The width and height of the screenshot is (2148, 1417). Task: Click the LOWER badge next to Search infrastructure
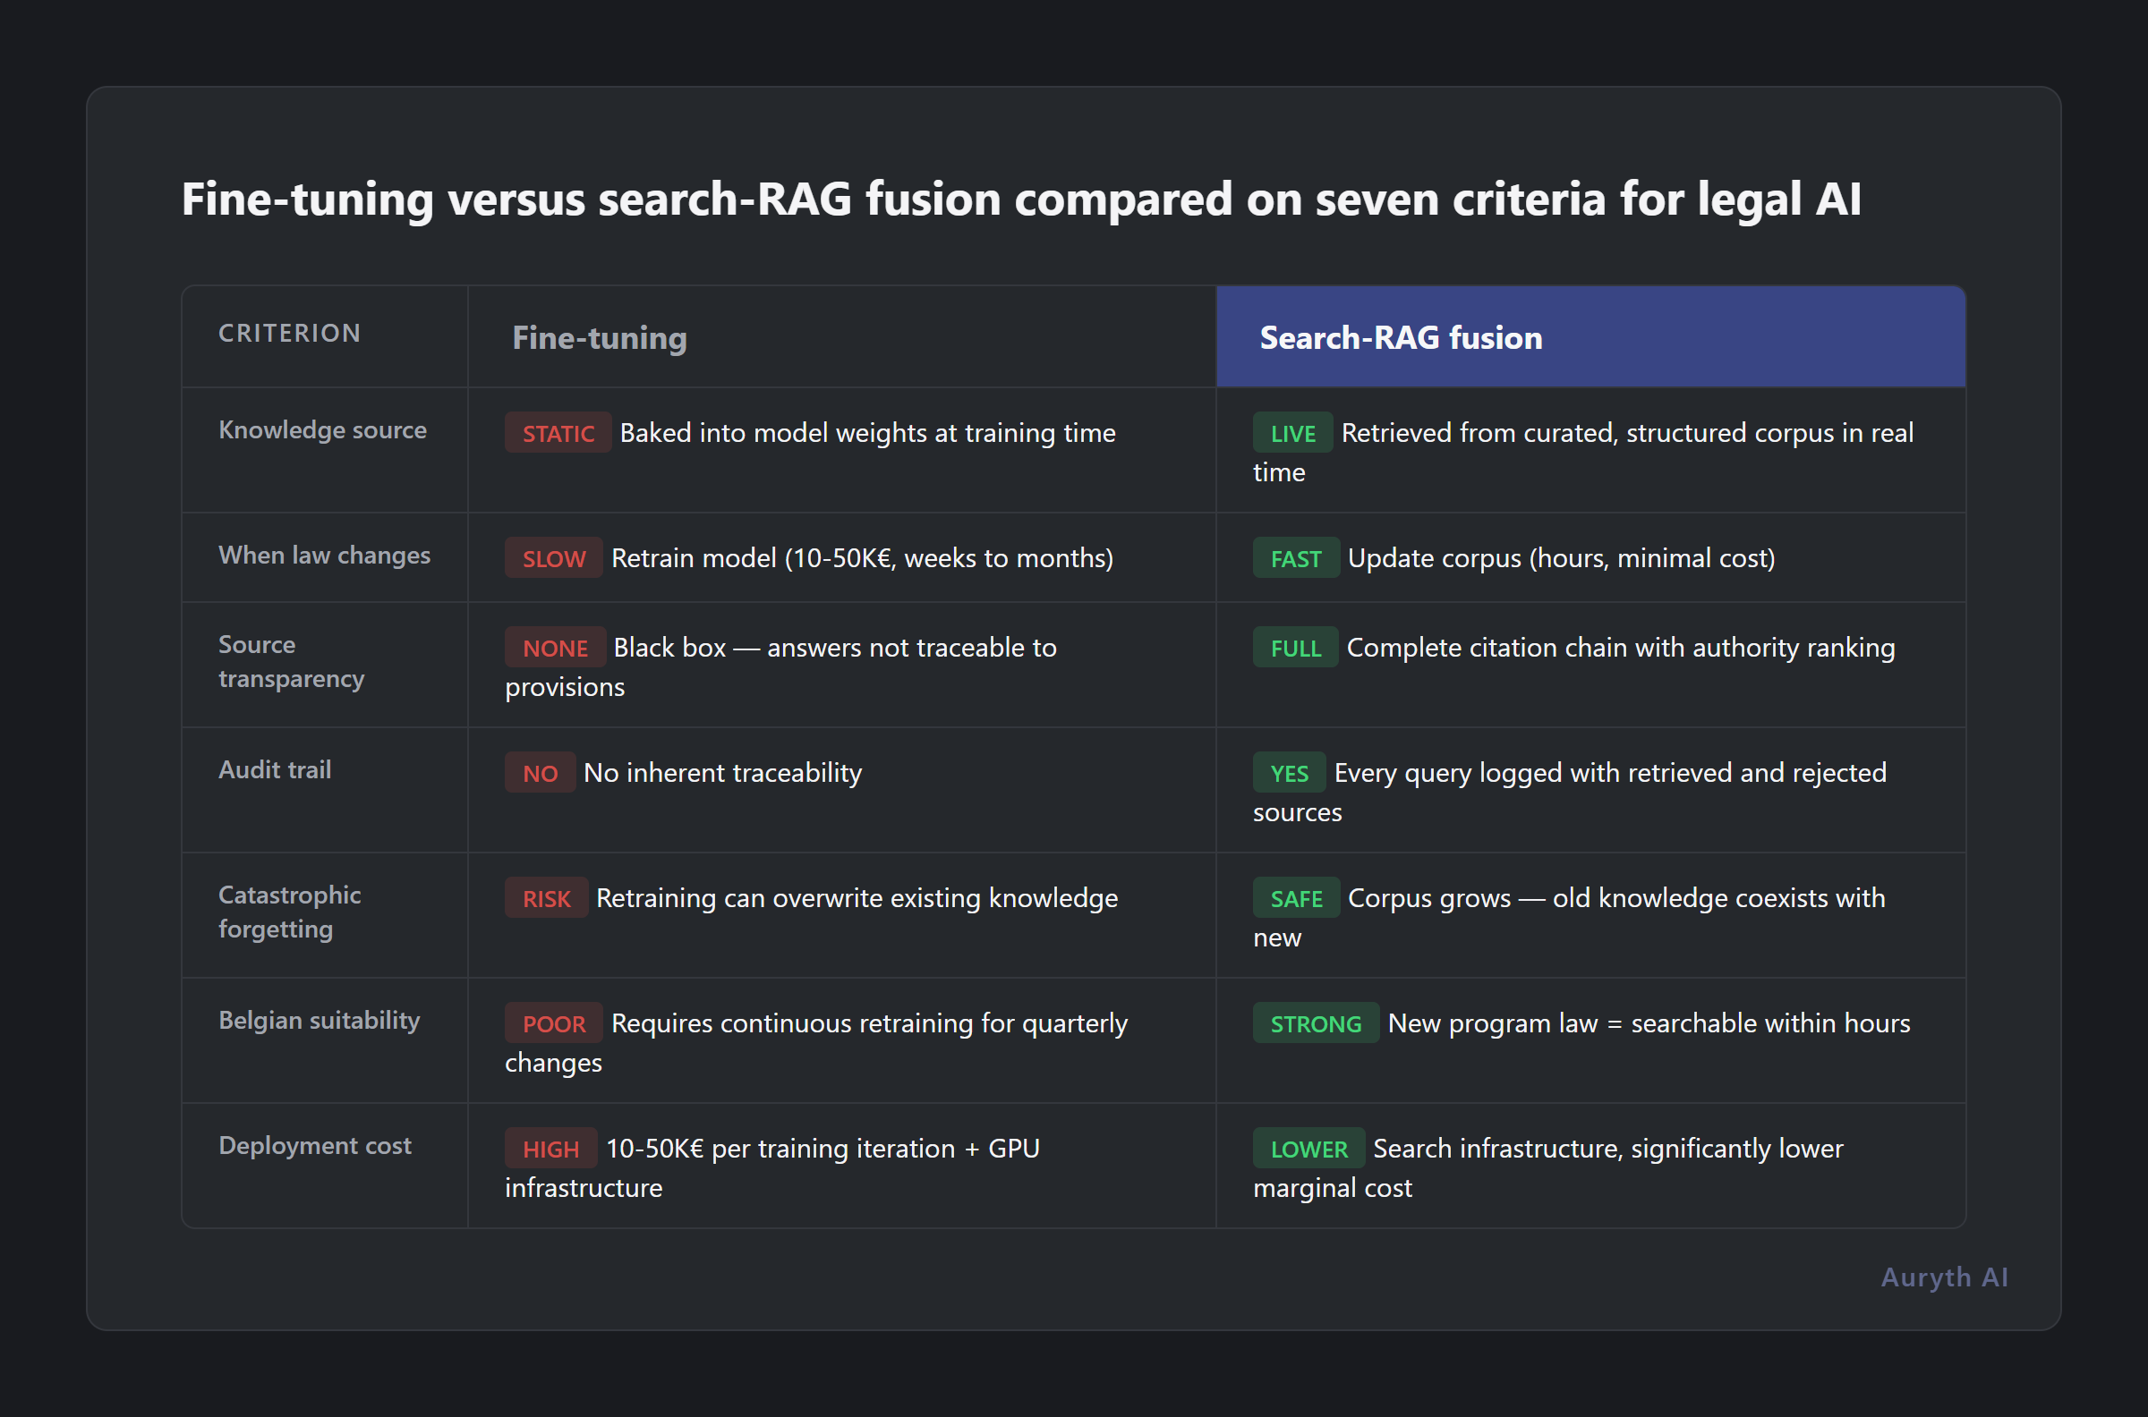coord(1308,1149)
